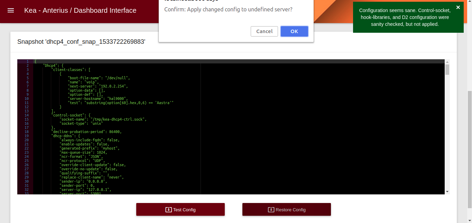The image size is (472, 223).
Task: Click the Kea - Anterius dashboard title
Action: pyautogui.click(x=80, y=11)
